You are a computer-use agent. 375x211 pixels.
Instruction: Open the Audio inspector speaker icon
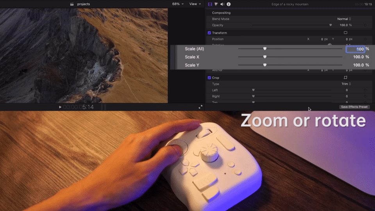coord(222,4)
